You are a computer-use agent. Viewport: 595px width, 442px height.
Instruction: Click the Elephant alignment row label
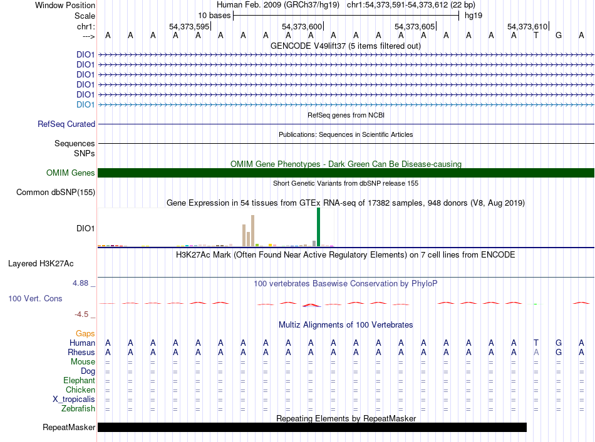coord(79,381)
